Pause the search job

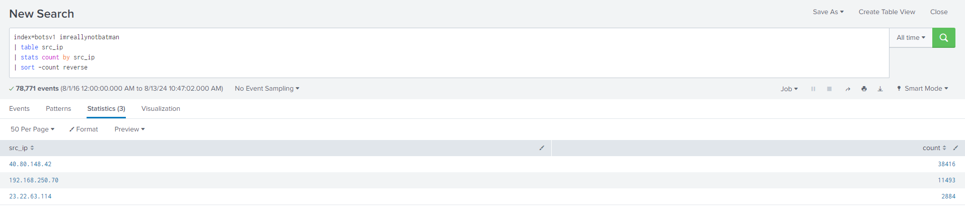point(813,89)
